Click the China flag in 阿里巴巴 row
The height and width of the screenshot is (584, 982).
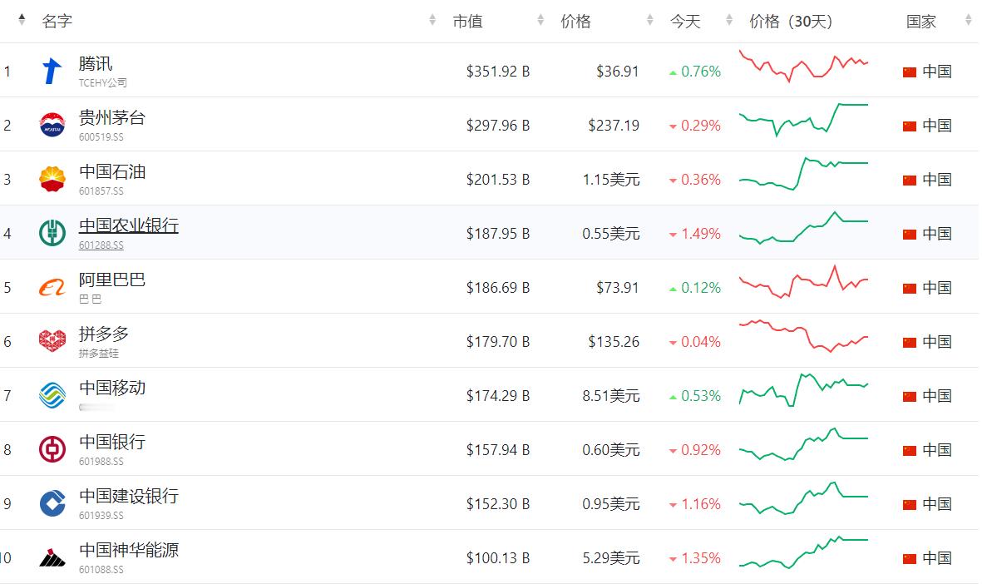coord(910,288)
